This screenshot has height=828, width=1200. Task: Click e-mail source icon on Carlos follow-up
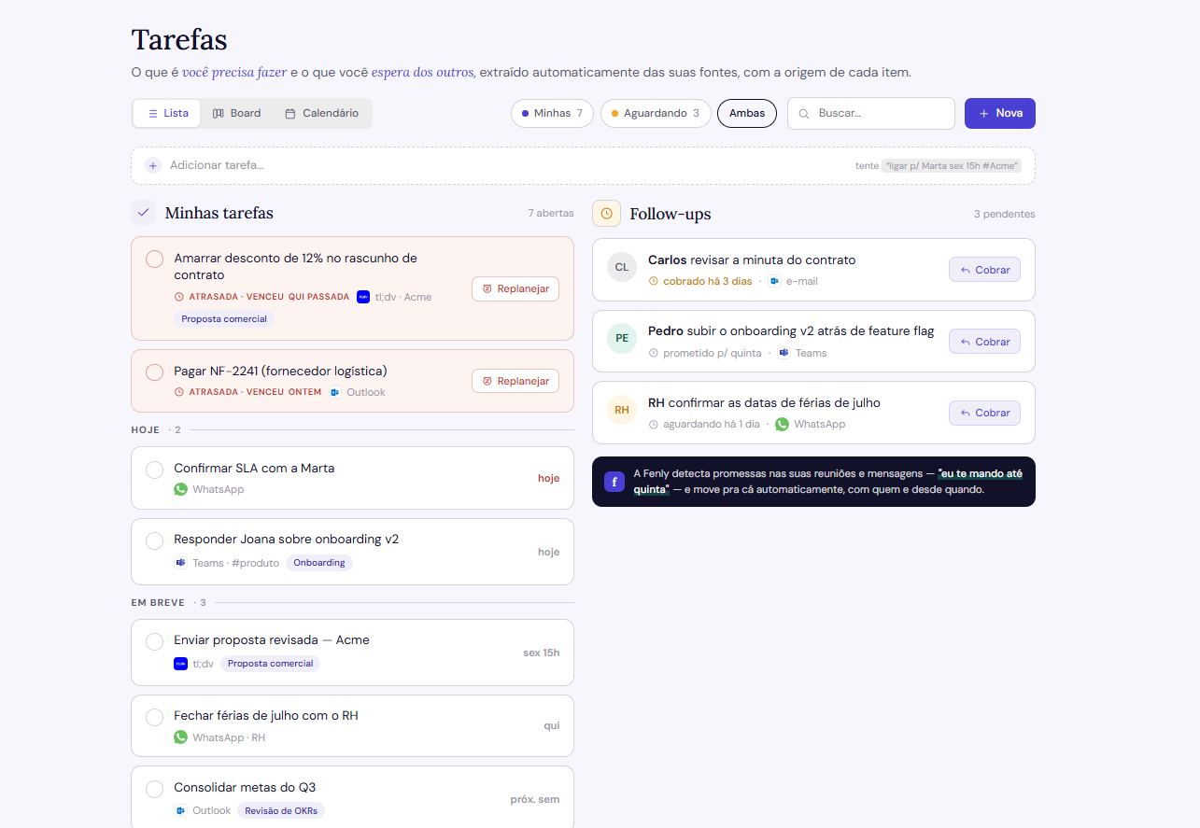tap(774, 281)
